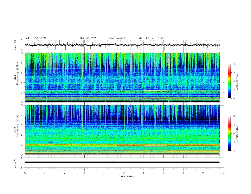This screenshot has height=194, width=251.
Task: Click the ch.2 spectrogram color scale bar
Action: [x=229, y=133]
